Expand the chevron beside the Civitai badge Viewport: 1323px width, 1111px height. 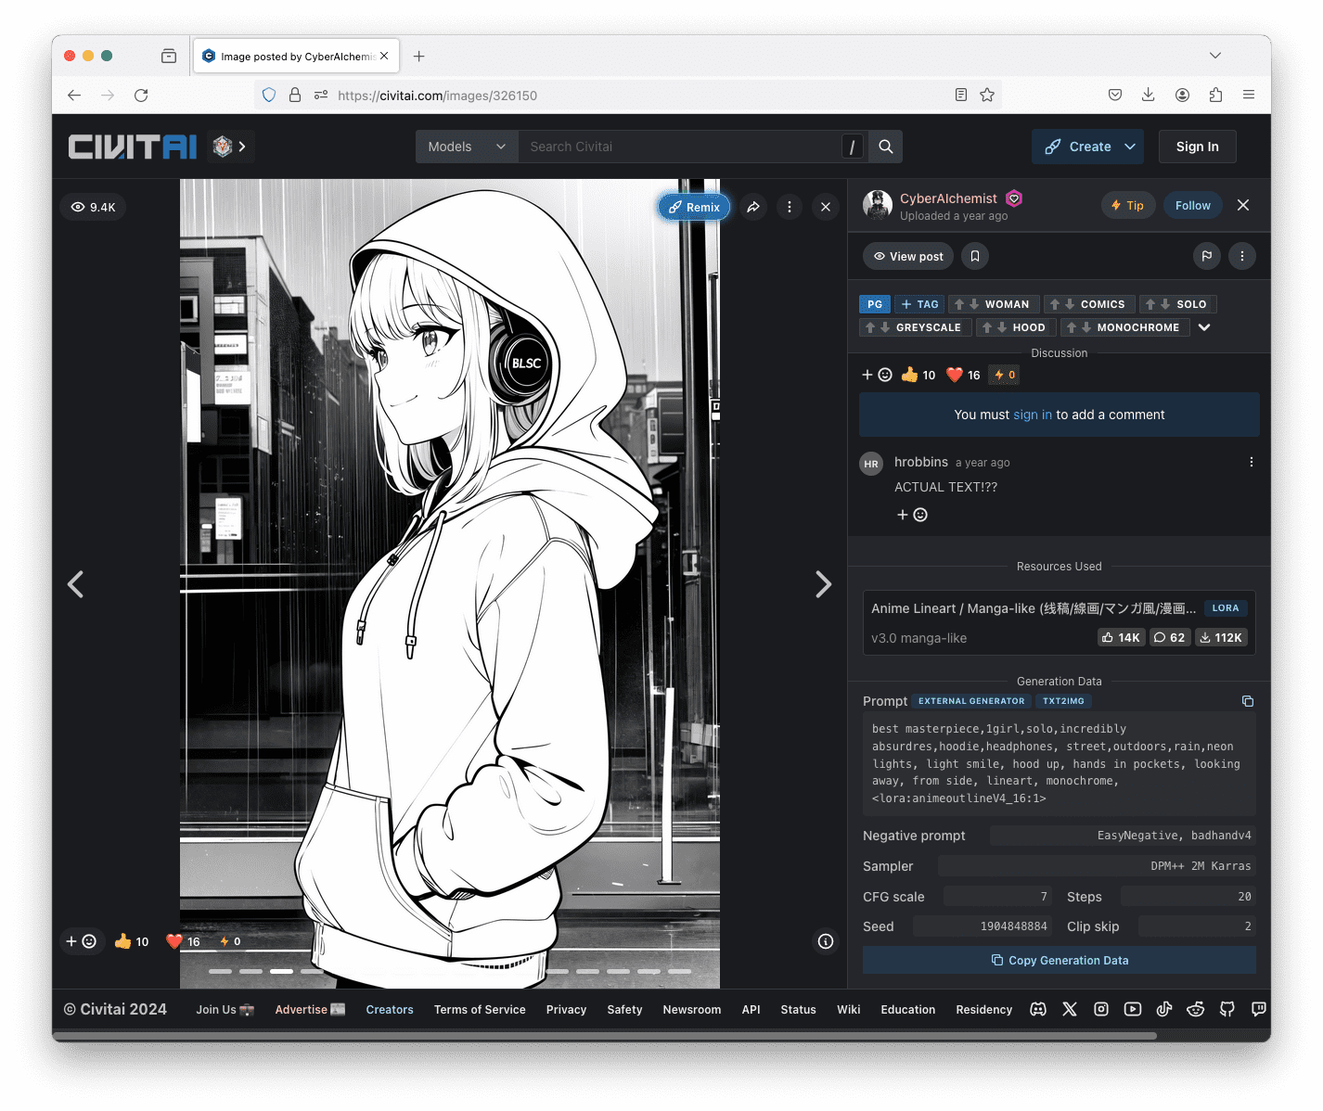click(x=242, y=147)
